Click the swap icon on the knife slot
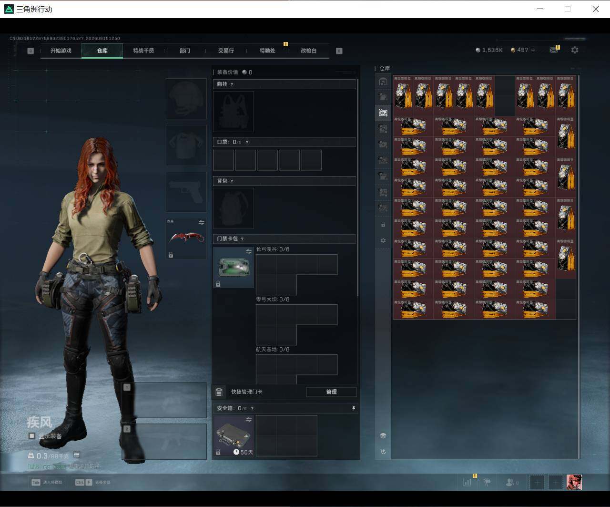Screen dimensions: 610x507 (x=201, y=223)
